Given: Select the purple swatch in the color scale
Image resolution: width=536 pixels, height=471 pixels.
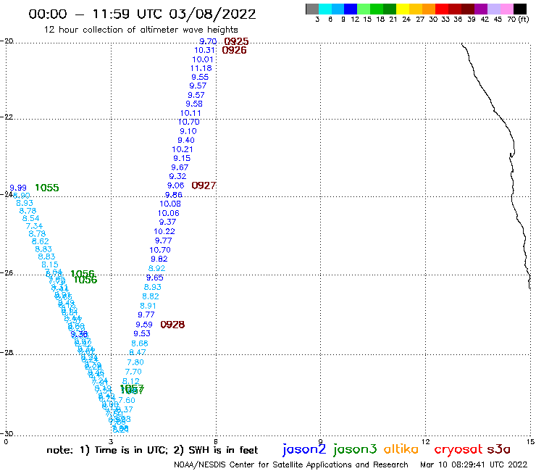Looking at the screenshot, I should click(481, 9).
